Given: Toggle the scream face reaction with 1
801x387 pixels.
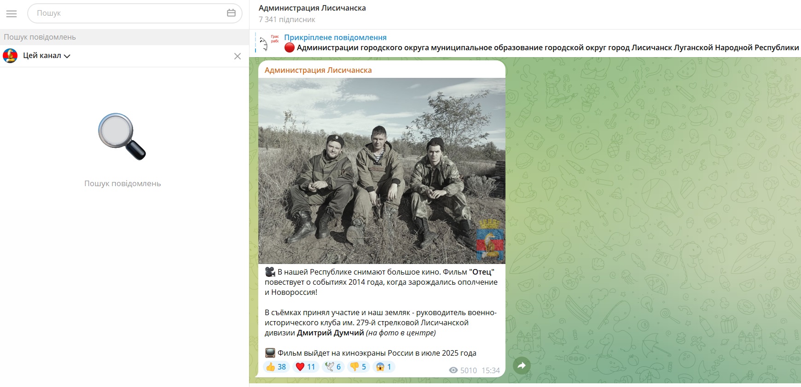Looking at the screenshot, I should click(x=384, y=367).
